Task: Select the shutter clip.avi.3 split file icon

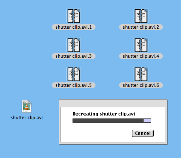Action: click(x=74, y=45)
